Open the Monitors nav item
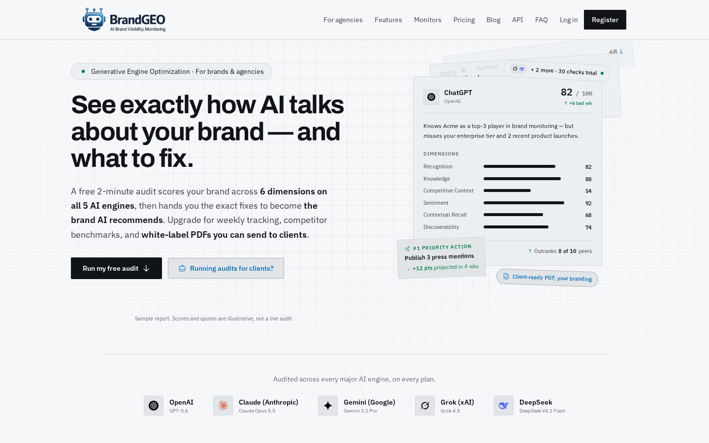 (x=428, y=20)
